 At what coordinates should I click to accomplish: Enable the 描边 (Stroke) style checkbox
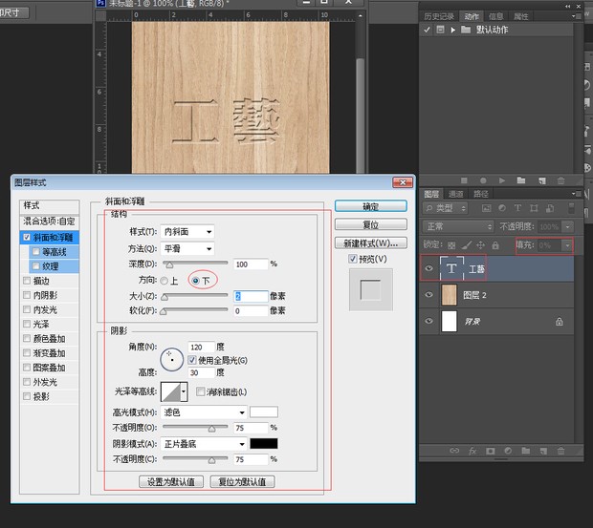click(27, 282)
